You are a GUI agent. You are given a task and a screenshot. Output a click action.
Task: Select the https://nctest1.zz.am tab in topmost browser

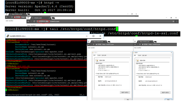coord(17,14)
